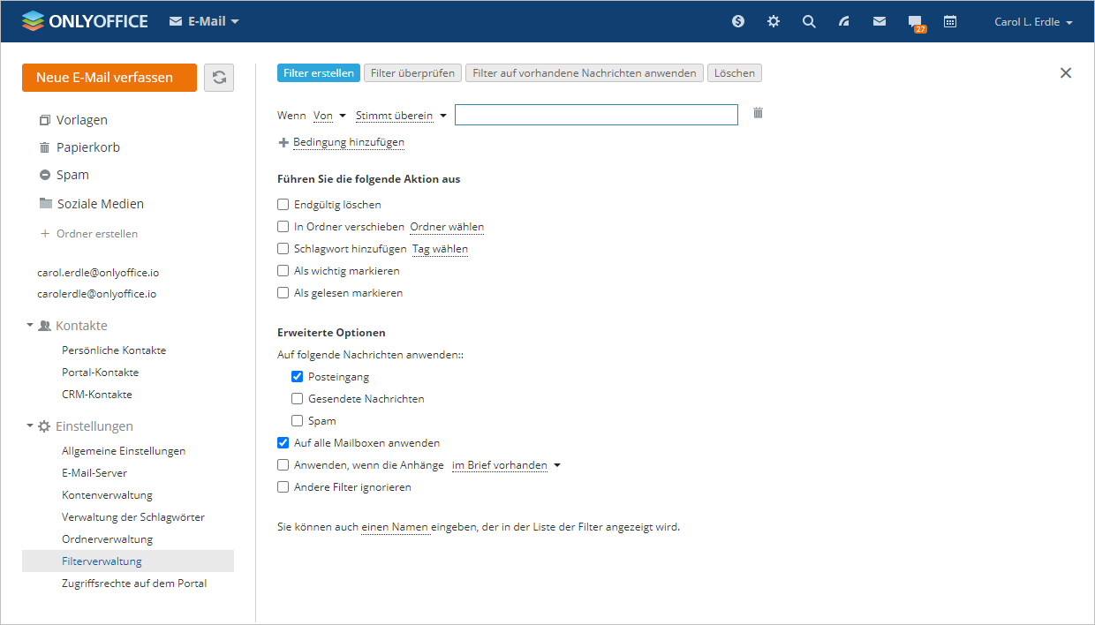Image resolution: width=1095 pixels, height=625 pixels.
Task: Enable Als gelesen markieren checkbox
Action: click(283, 293)
